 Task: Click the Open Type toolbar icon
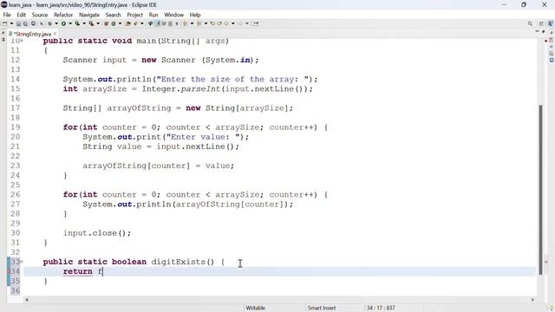(x=127, y=23)
